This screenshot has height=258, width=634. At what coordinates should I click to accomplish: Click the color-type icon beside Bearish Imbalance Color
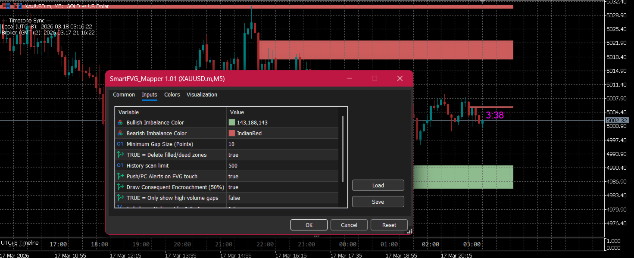(x=120, y=134)
